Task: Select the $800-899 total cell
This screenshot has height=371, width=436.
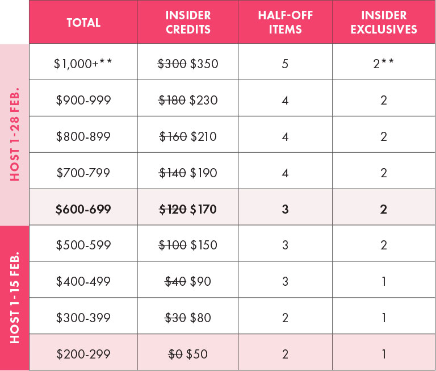Action: (x=83, y=135)
